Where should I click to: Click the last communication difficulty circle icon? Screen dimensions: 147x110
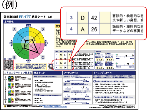(11, 101)
